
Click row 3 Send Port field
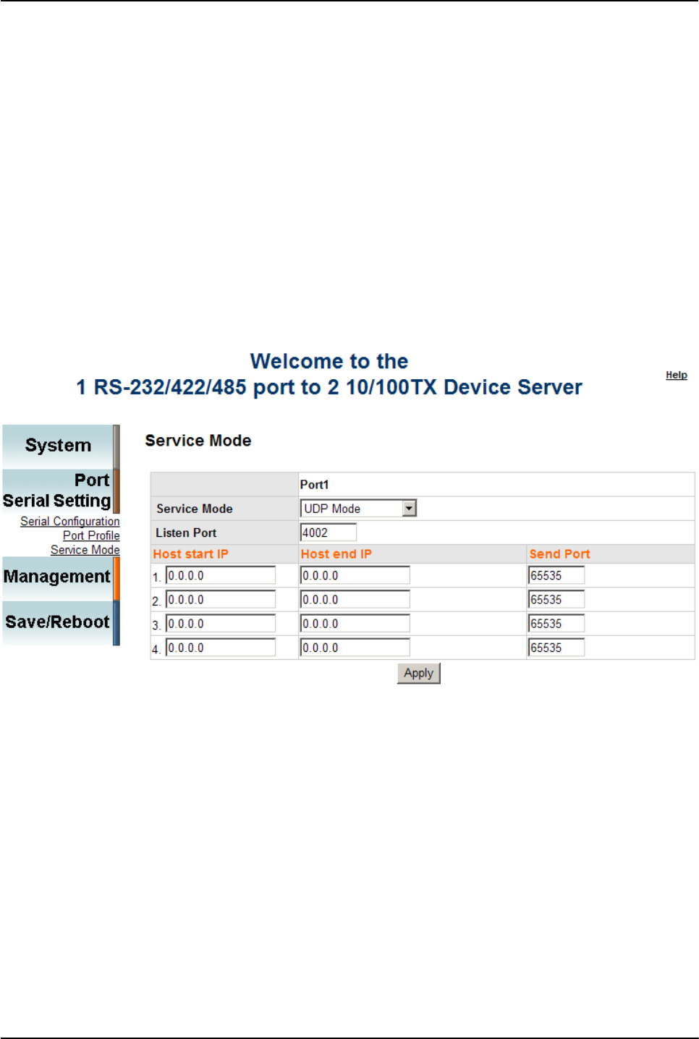556,623
